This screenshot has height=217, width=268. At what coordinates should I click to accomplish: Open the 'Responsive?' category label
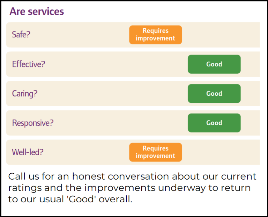pyautogui.click(x=33, y=123)
